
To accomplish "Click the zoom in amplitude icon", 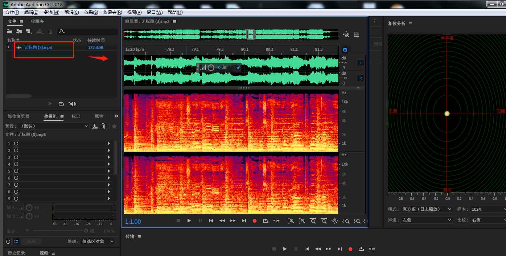I will [x=291, y=220].
